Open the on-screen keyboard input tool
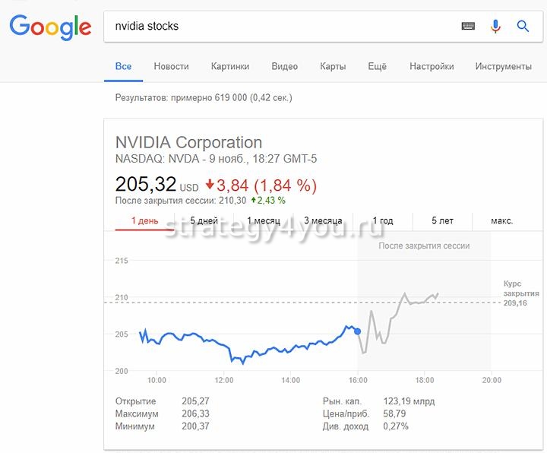 click(x=469, y=26)
